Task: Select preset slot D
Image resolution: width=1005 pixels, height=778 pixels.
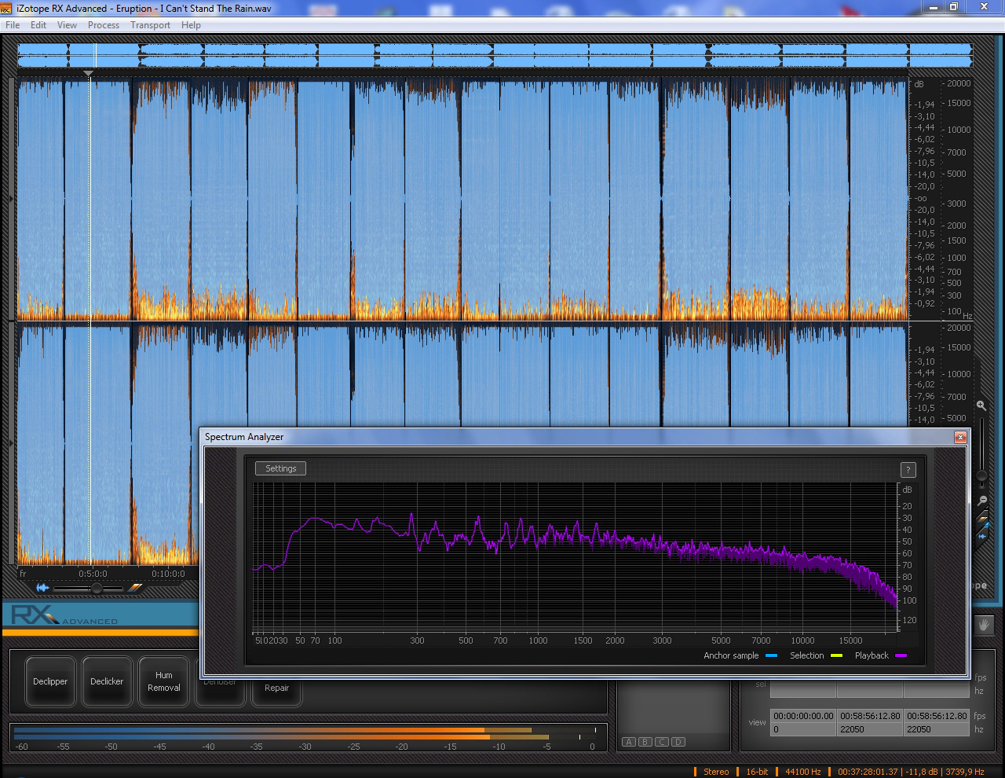Action: 678,742
